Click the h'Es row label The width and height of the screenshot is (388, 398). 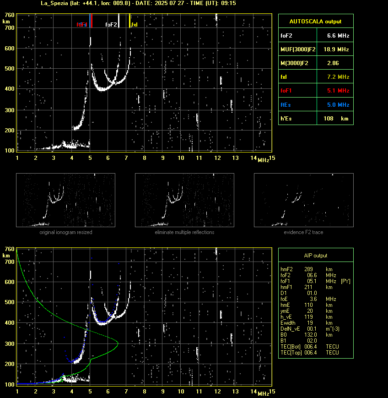point(286,118)
